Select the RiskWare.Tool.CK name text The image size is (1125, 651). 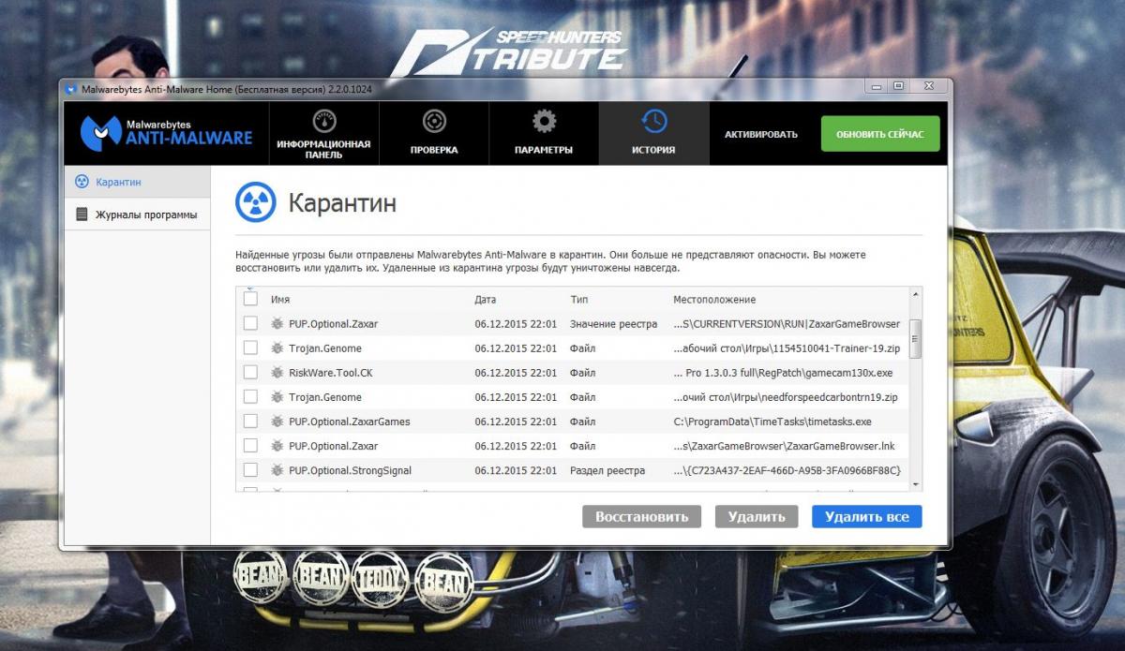(x=331, y=373)
